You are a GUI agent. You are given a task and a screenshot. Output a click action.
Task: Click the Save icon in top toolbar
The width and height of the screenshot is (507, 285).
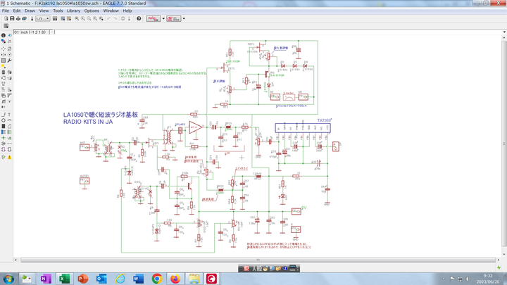(11, 19)
